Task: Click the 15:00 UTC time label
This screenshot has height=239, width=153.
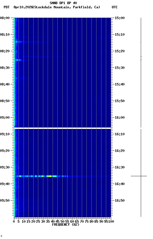Action: tap(120, 18)
